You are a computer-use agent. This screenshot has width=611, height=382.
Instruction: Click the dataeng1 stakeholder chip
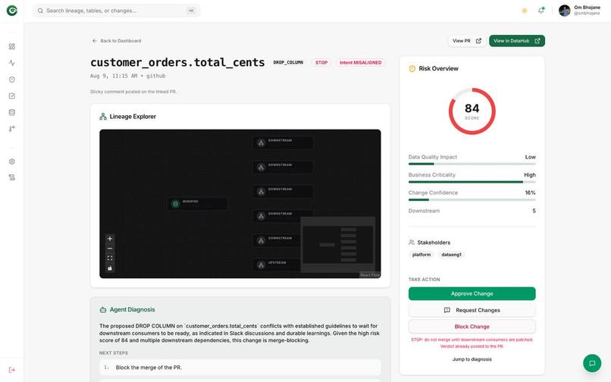pos(451,255)
